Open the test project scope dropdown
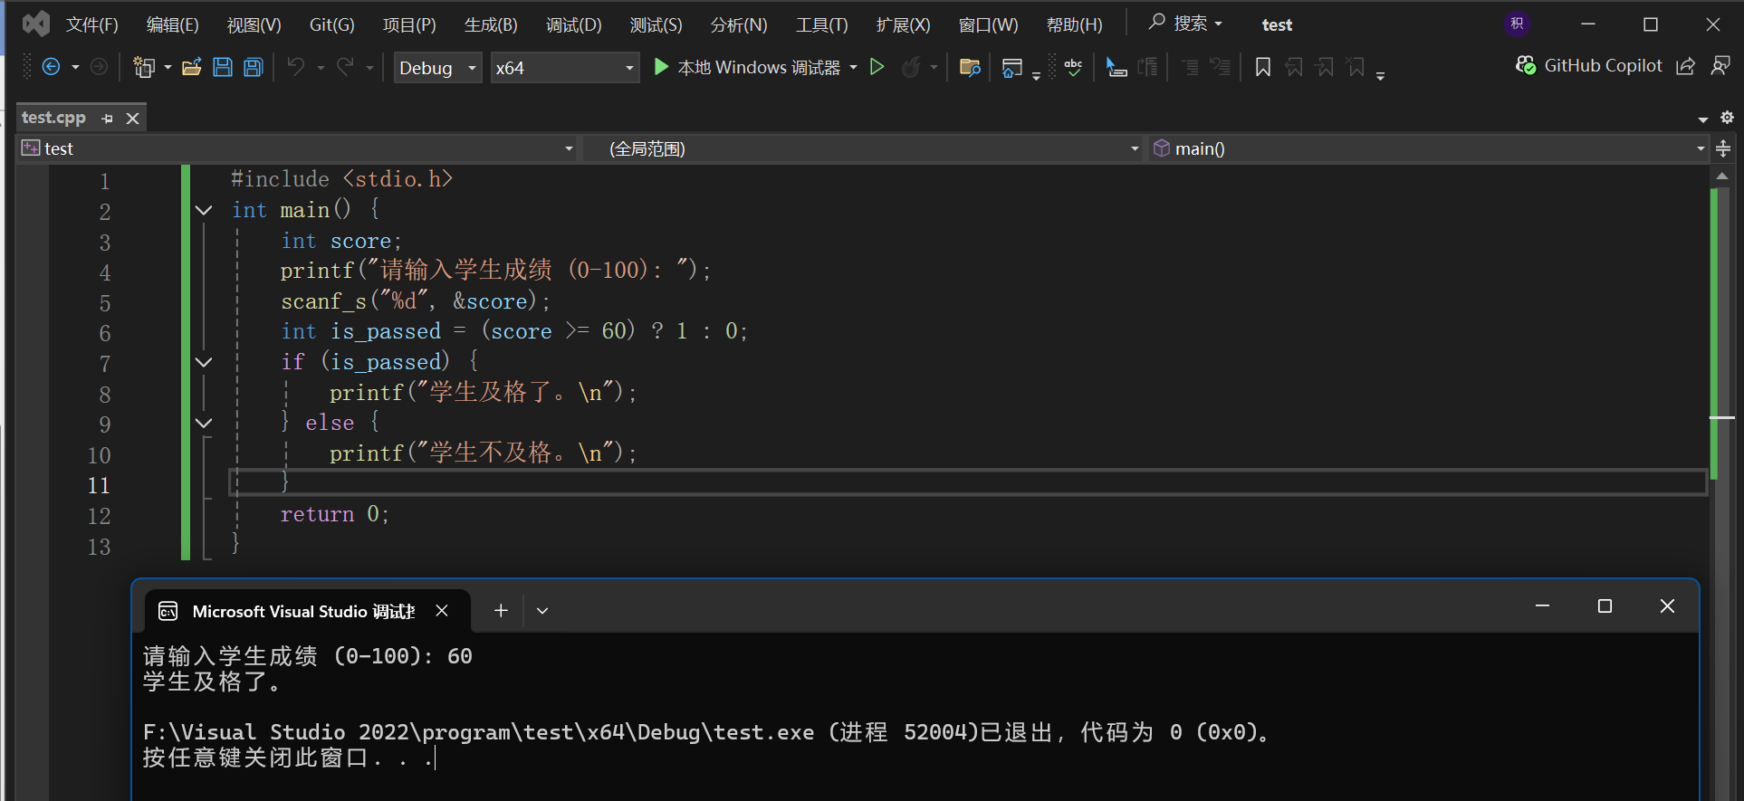This screenshot has width=1744, height=801. [x=298, y=148]
